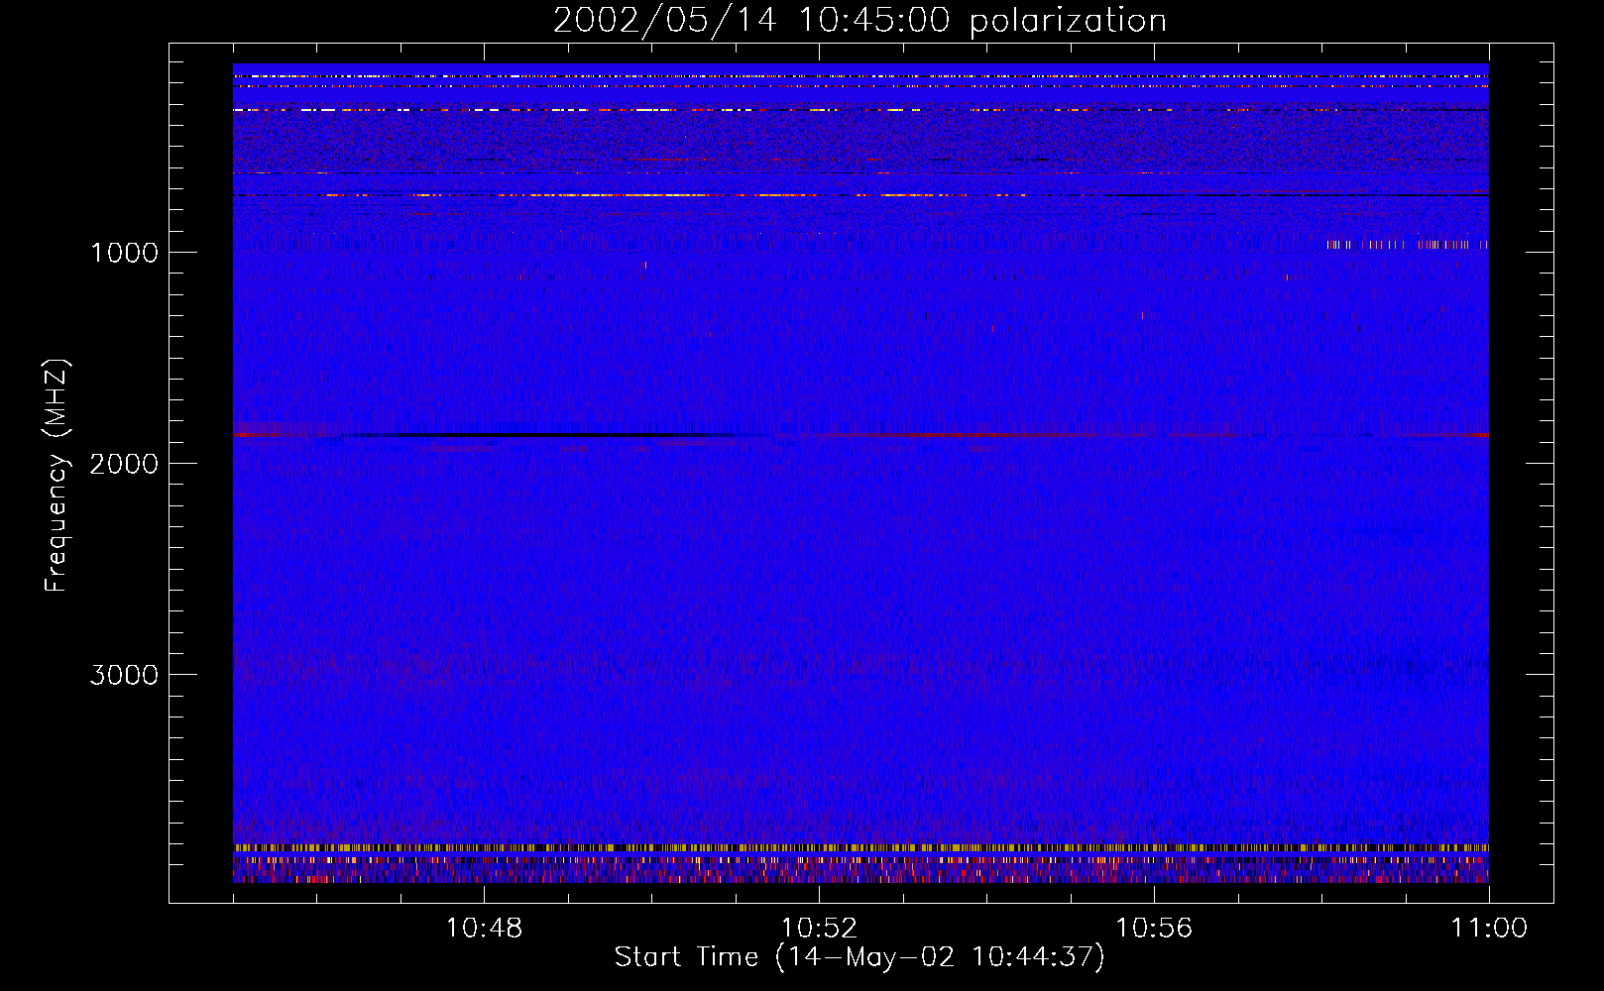Click the plot title '2002/05/14 10:45:00 polarization'
Screen dimensions: 1604x991
click(859, 21)
